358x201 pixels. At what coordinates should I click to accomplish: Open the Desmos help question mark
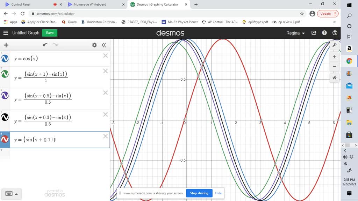coord(324,33)
